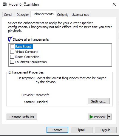Screen dimensions: 119x136
Task: Cancel with the İptal button
Action: 81,130
